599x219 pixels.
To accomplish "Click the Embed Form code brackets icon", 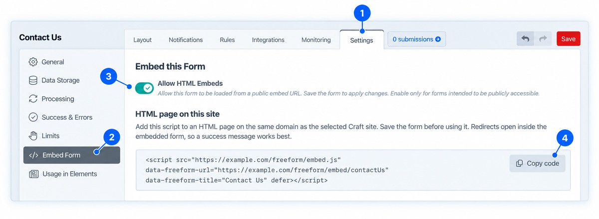I will pyautogui.click(x=33, y=155).
